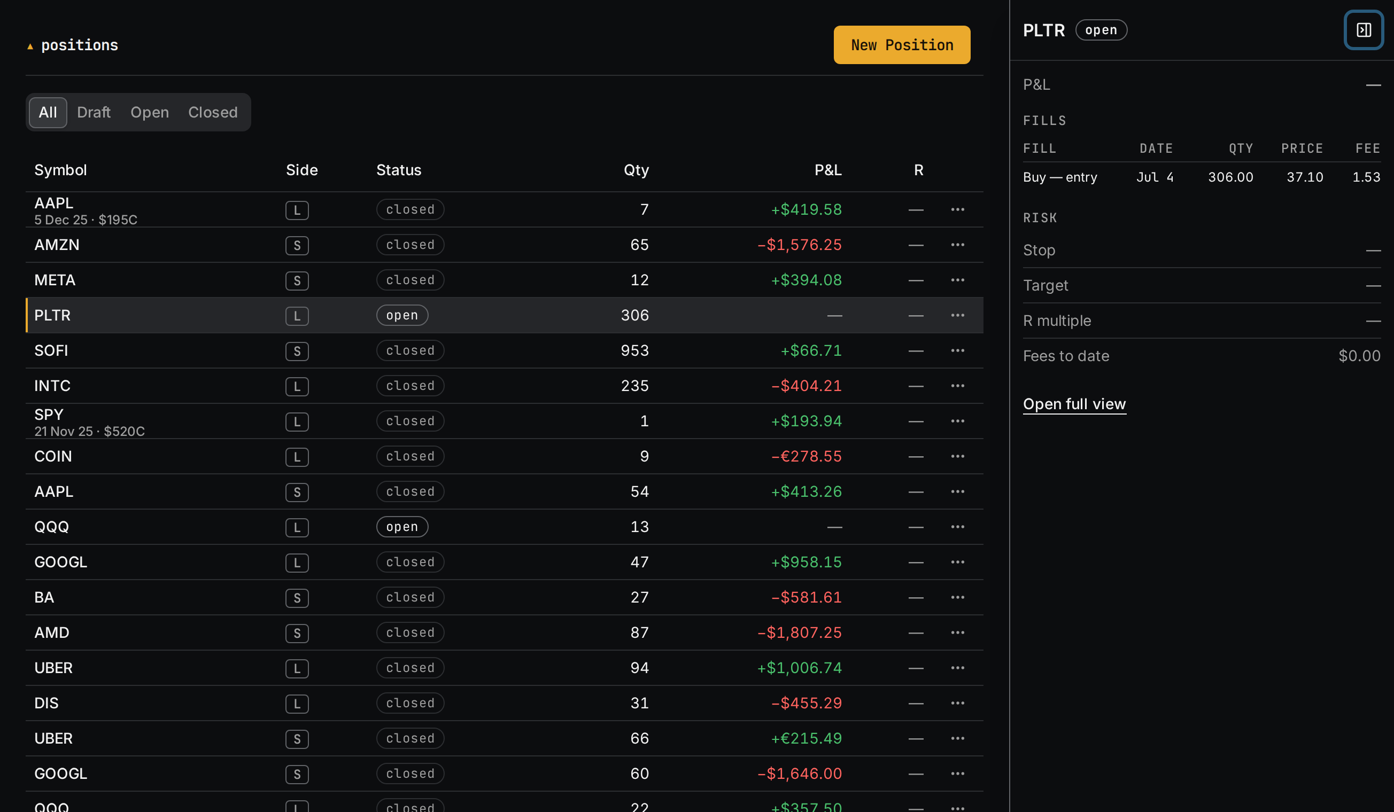Select the META position row
The width and height of the screenshot is (1394, 812).
click(505, 280)
